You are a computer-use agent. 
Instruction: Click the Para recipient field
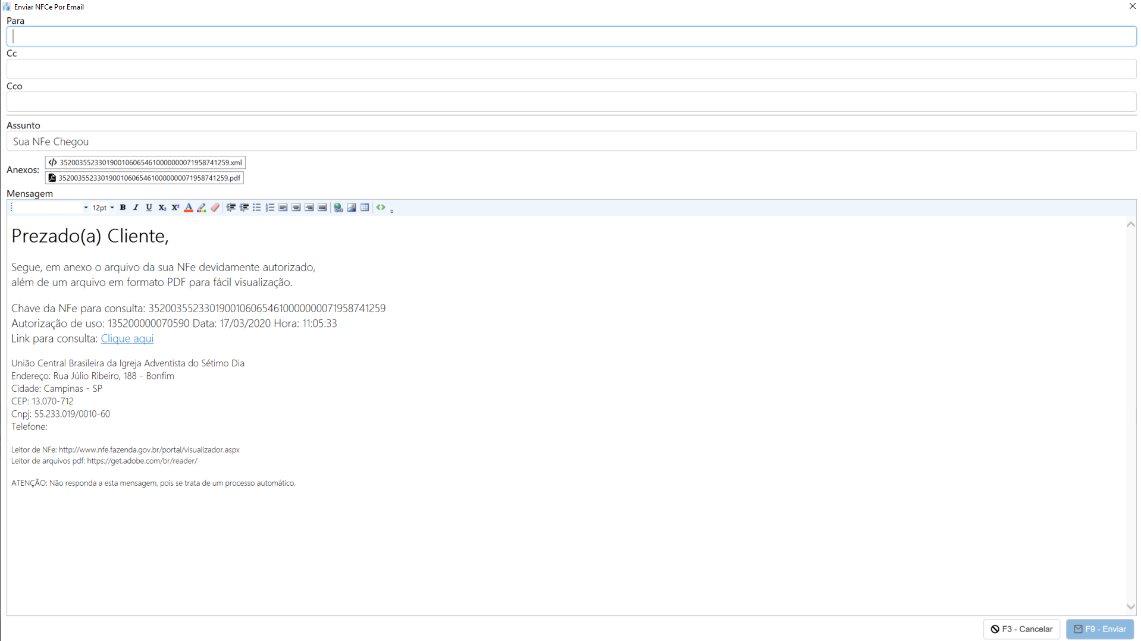[x=571, y=36]
